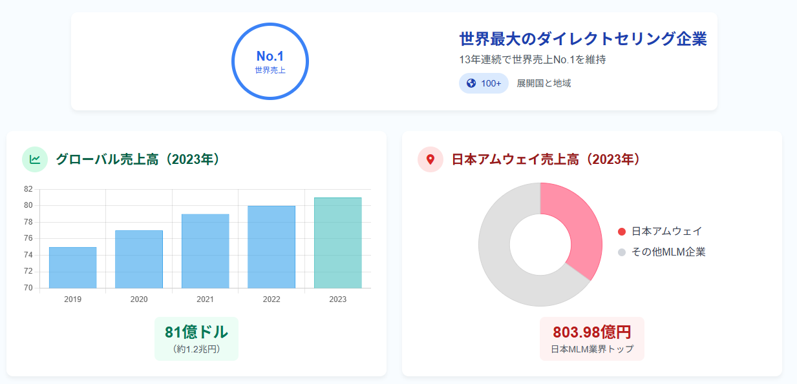
Task: Click the teal 2023 bar
Action: pos(338,243)
